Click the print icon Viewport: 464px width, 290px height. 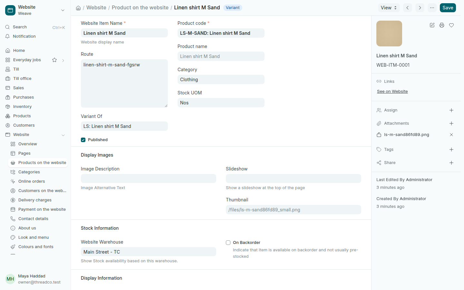coord(442,25)
